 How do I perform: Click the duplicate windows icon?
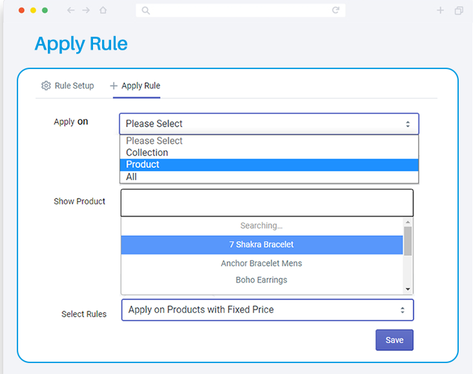point(459,10)
